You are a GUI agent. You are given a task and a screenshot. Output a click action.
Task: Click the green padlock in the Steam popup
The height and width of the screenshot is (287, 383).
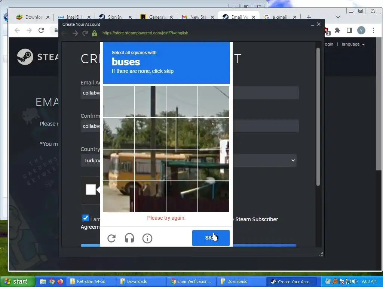[95, 33]
